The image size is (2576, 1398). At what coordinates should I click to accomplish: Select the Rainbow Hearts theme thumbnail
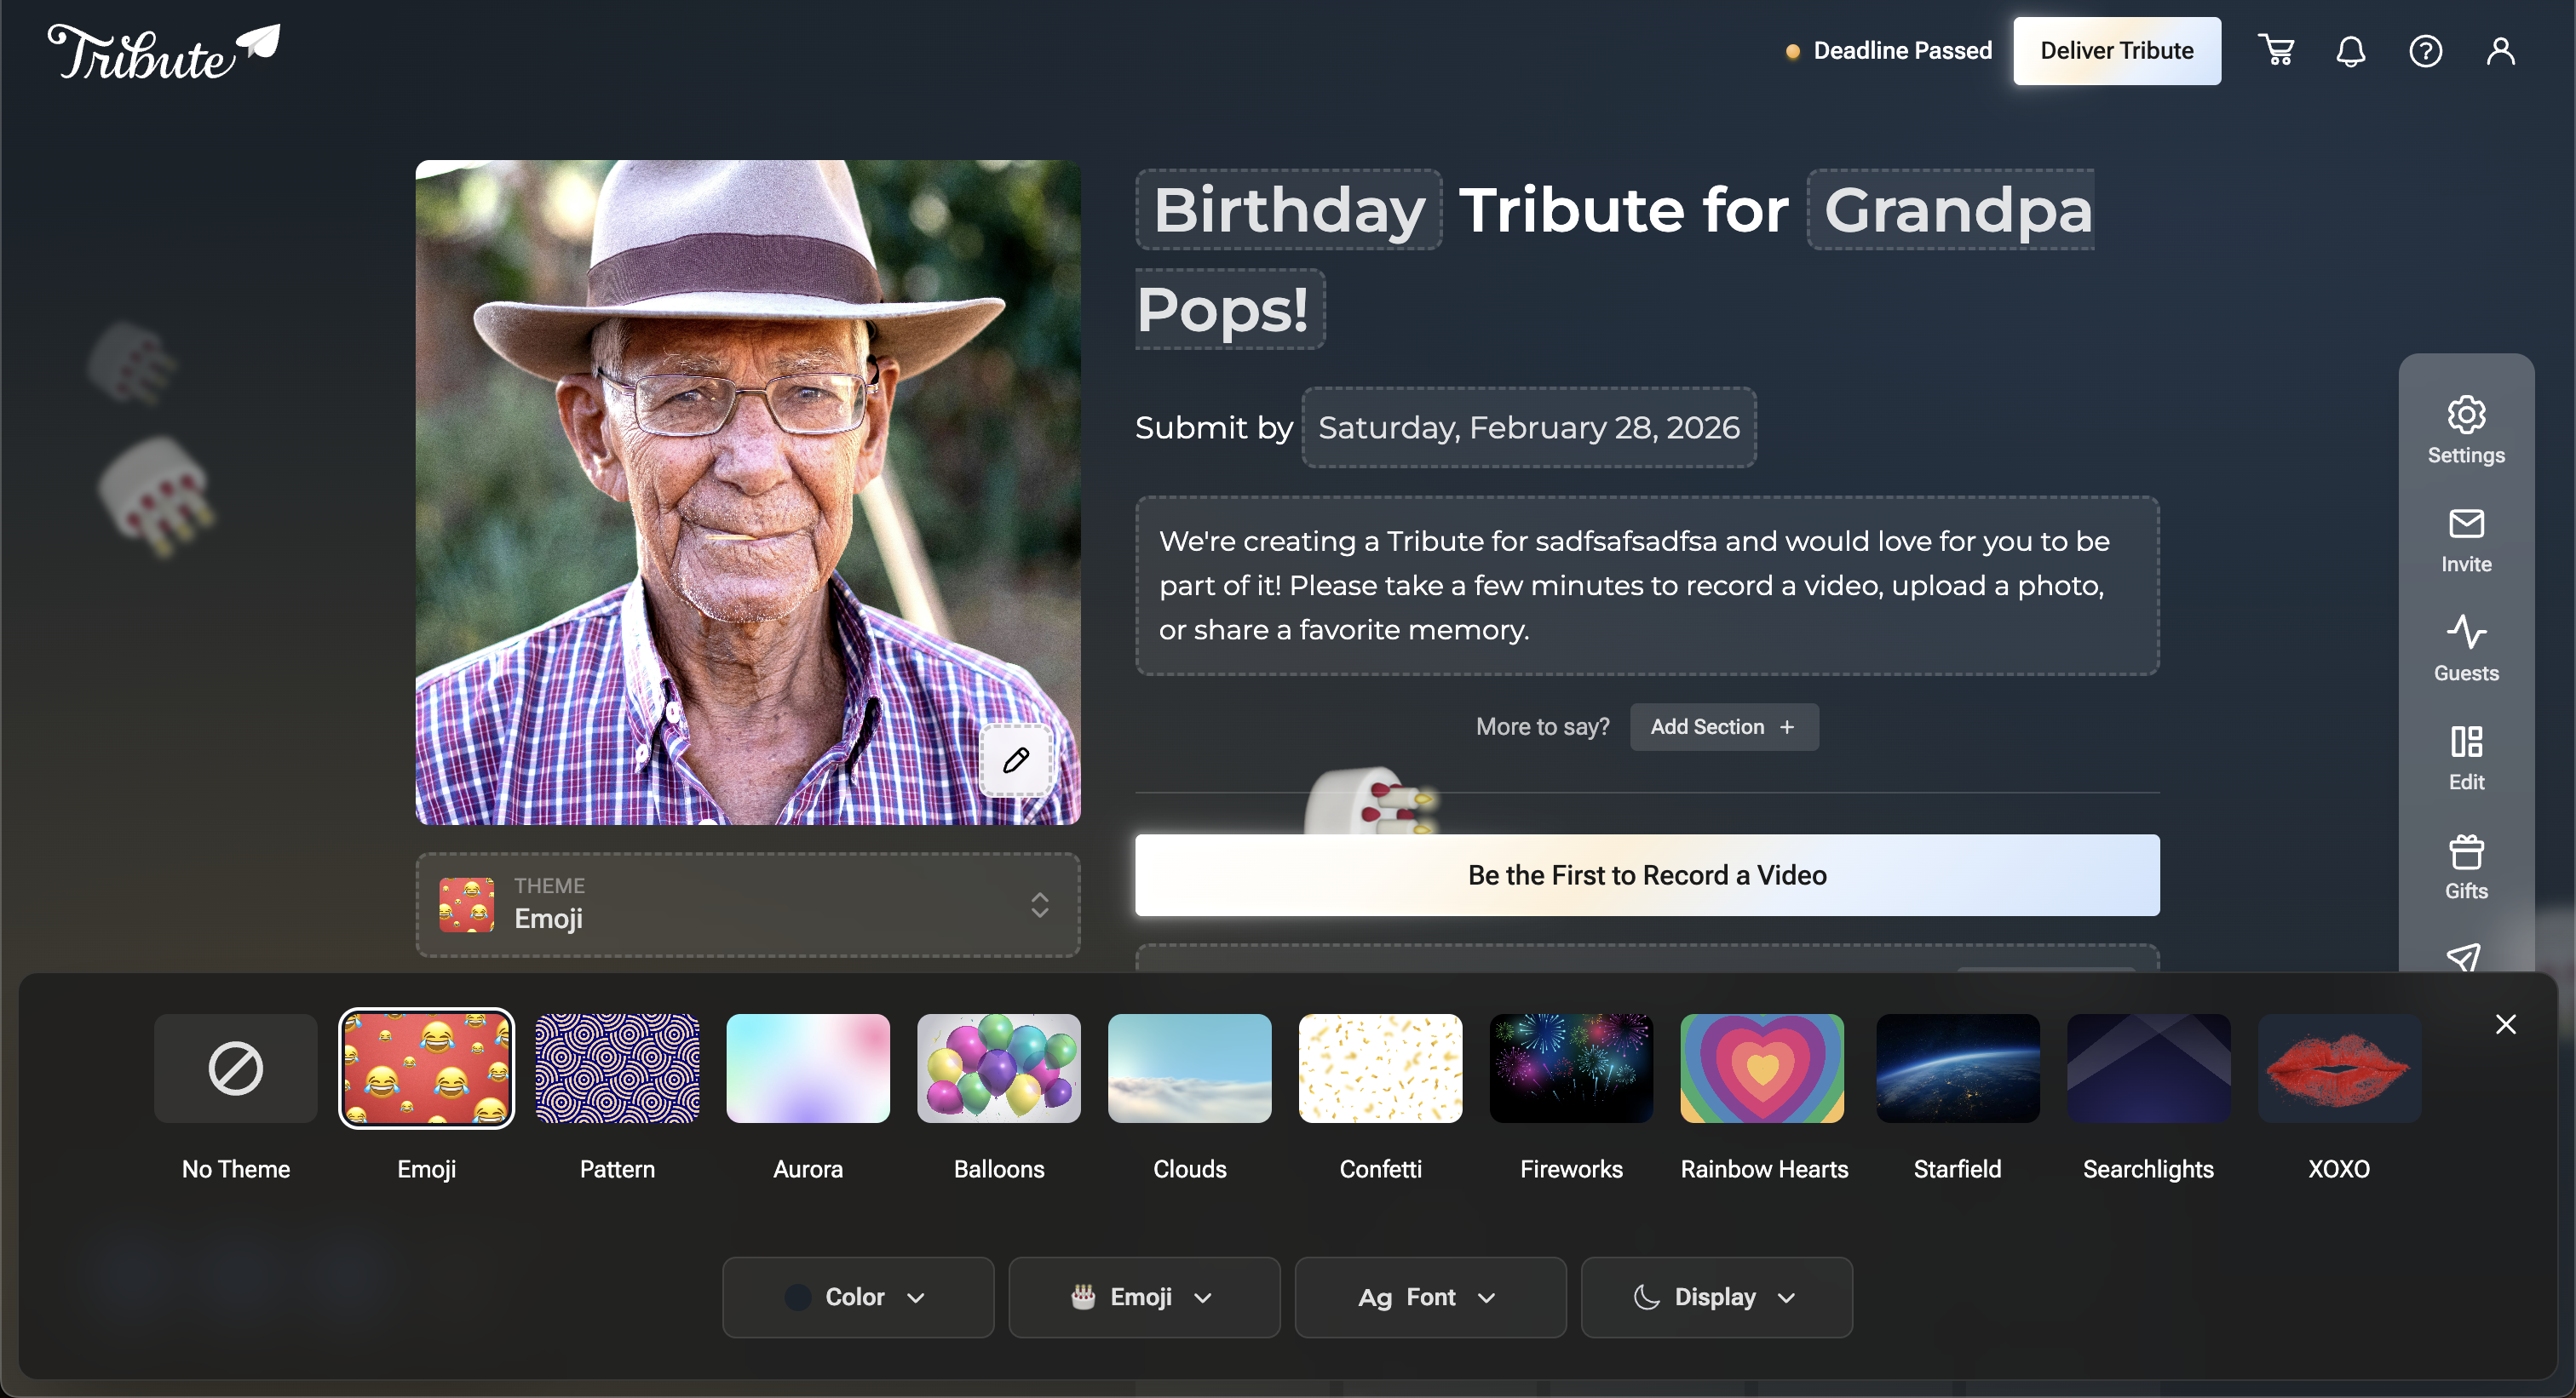coord(1762,1069)
